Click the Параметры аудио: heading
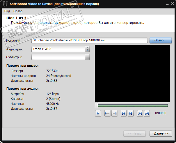Viewport: 176px width, 143px height. click(x=22, y=89)
